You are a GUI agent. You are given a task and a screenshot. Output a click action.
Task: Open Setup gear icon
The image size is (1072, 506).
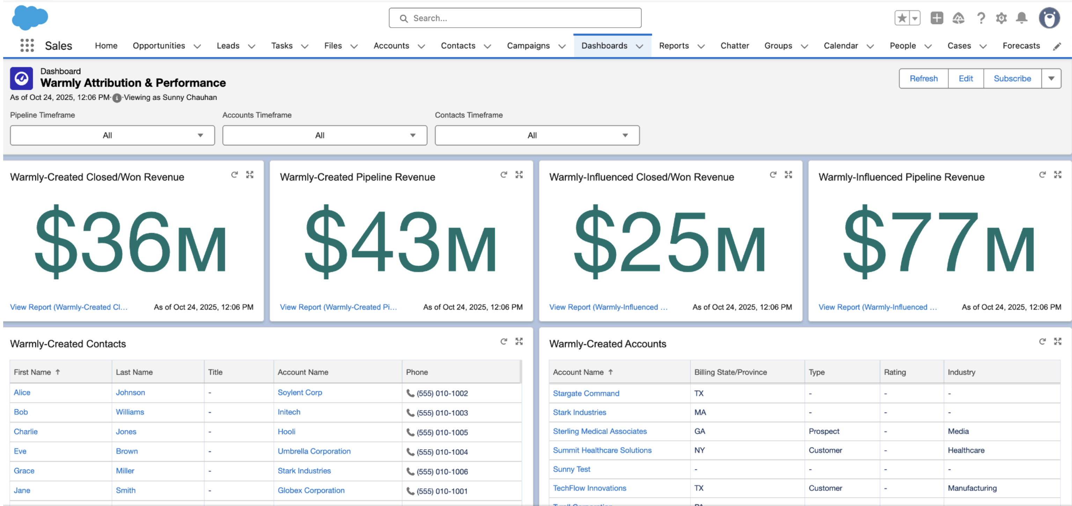pyautogui.click(x=1001, y=18)
